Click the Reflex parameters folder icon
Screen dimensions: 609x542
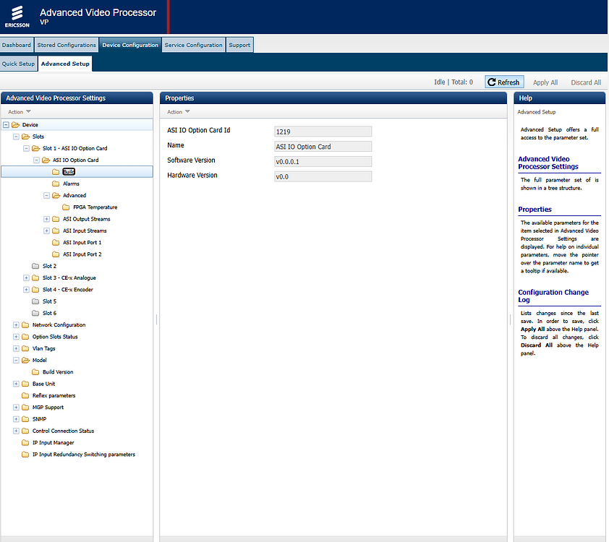[25, 395]
